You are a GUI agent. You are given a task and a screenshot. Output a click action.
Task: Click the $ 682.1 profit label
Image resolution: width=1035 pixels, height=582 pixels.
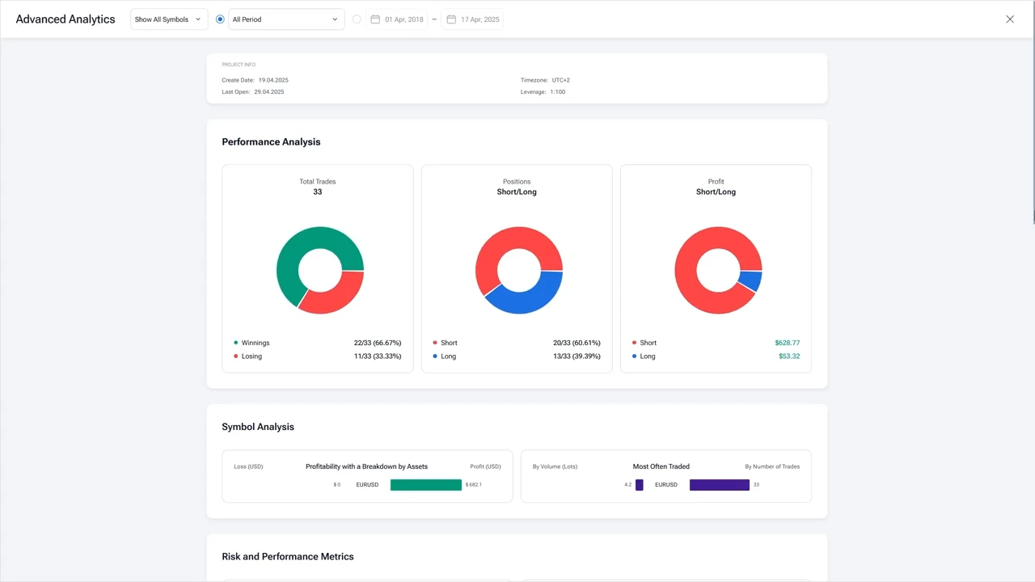point(474,485)
